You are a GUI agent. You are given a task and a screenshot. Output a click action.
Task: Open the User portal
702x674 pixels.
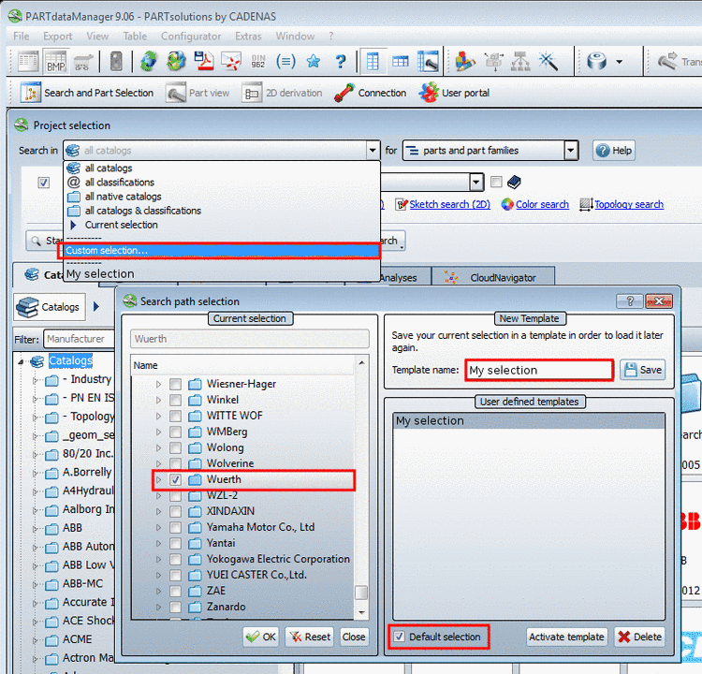point(454,93)
